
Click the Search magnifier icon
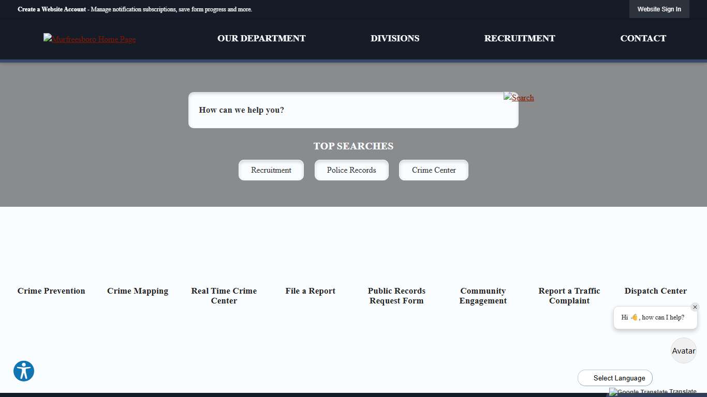[x=518, y=98]
